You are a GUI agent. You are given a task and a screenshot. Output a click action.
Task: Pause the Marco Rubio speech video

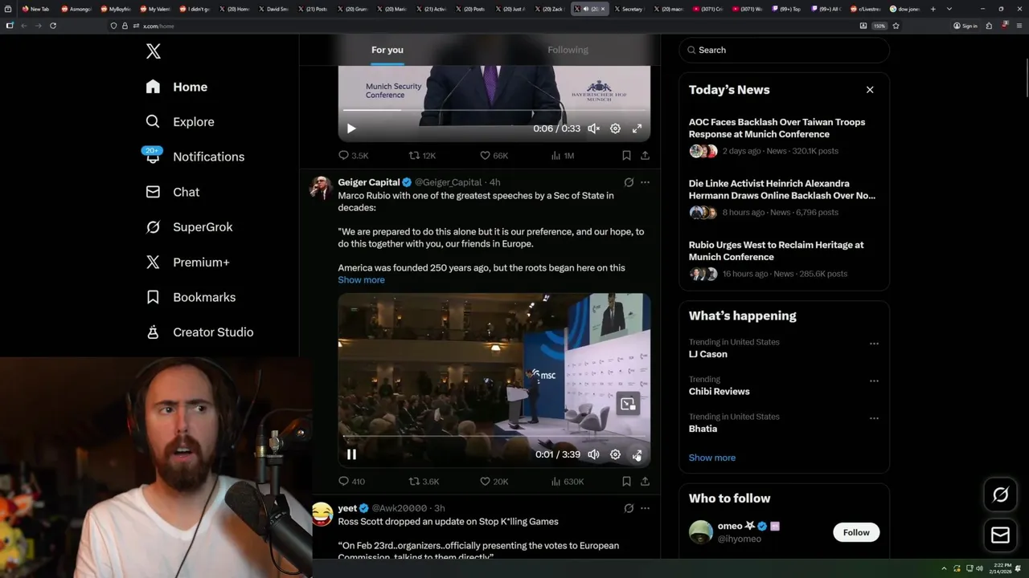click(x=351, y=454)
